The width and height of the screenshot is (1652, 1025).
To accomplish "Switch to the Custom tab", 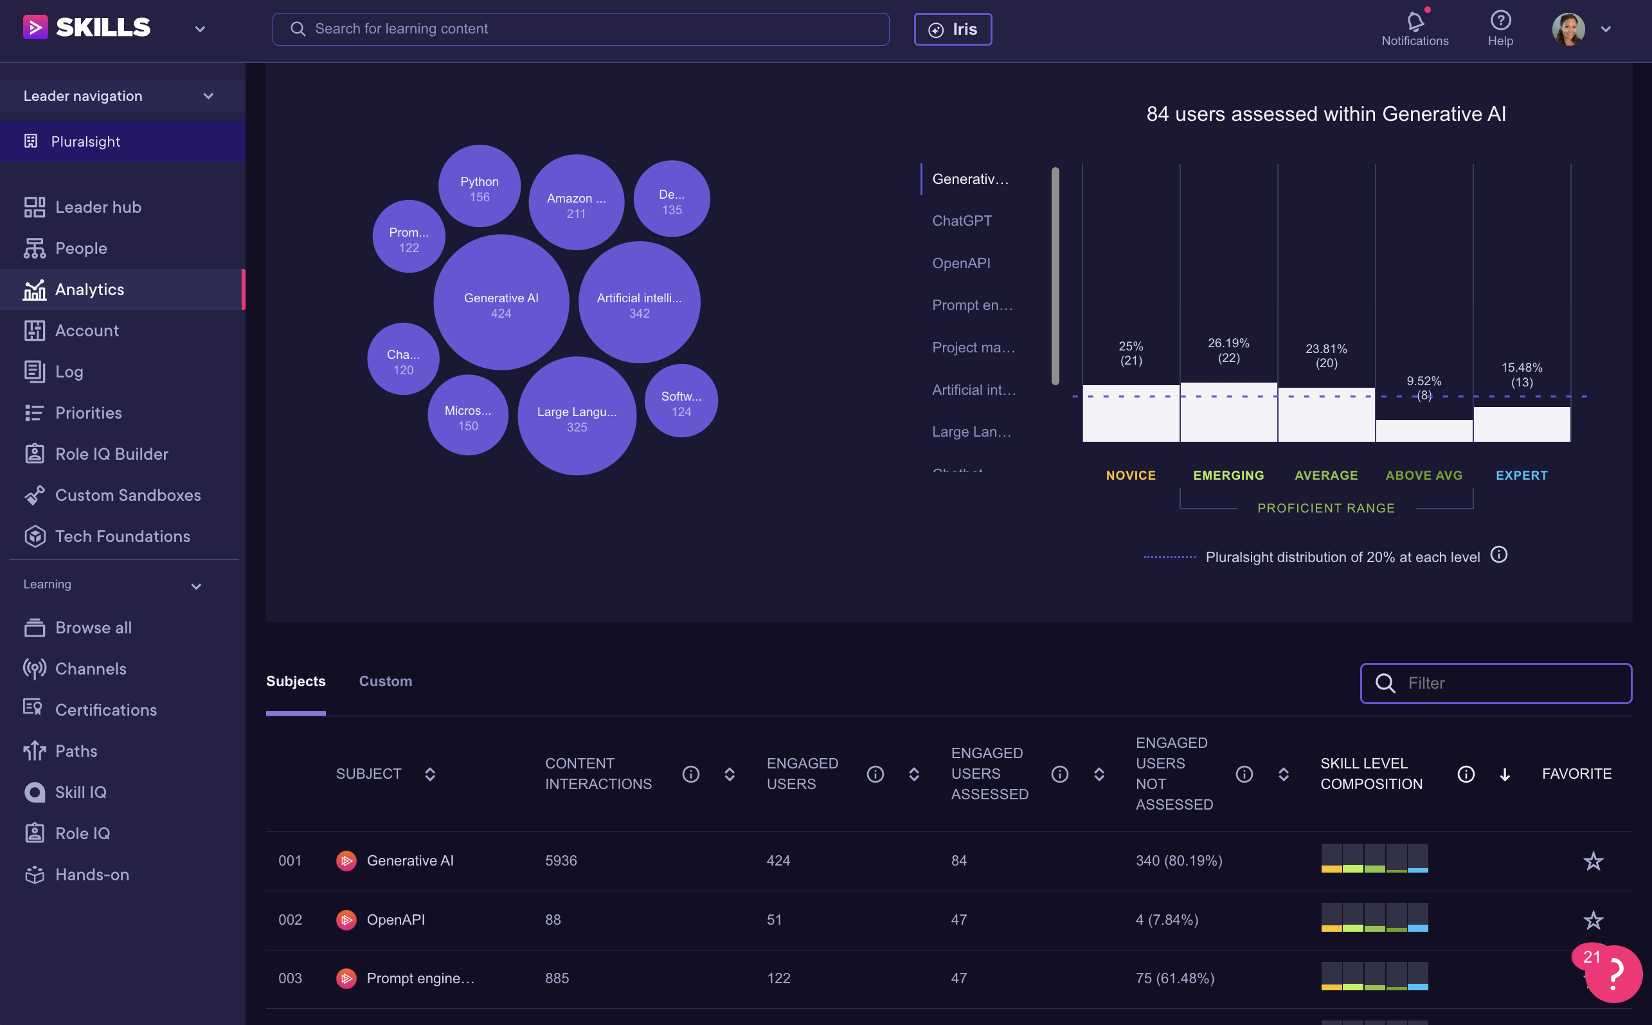I will pos(385,682).
